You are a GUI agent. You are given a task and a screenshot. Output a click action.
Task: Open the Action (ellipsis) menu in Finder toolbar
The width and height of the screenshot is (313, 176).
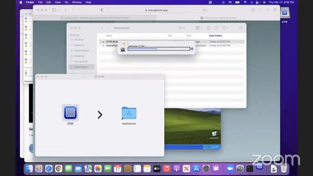[x=225, y=28]
